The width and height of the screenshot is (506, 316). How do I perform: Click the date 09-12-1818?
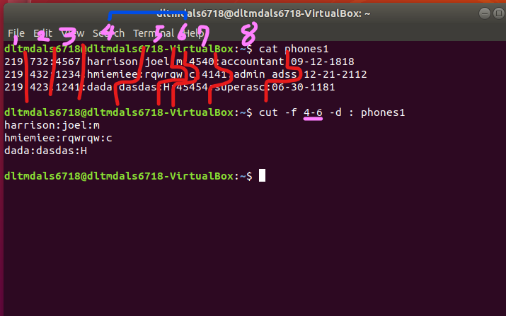point(323,62)
